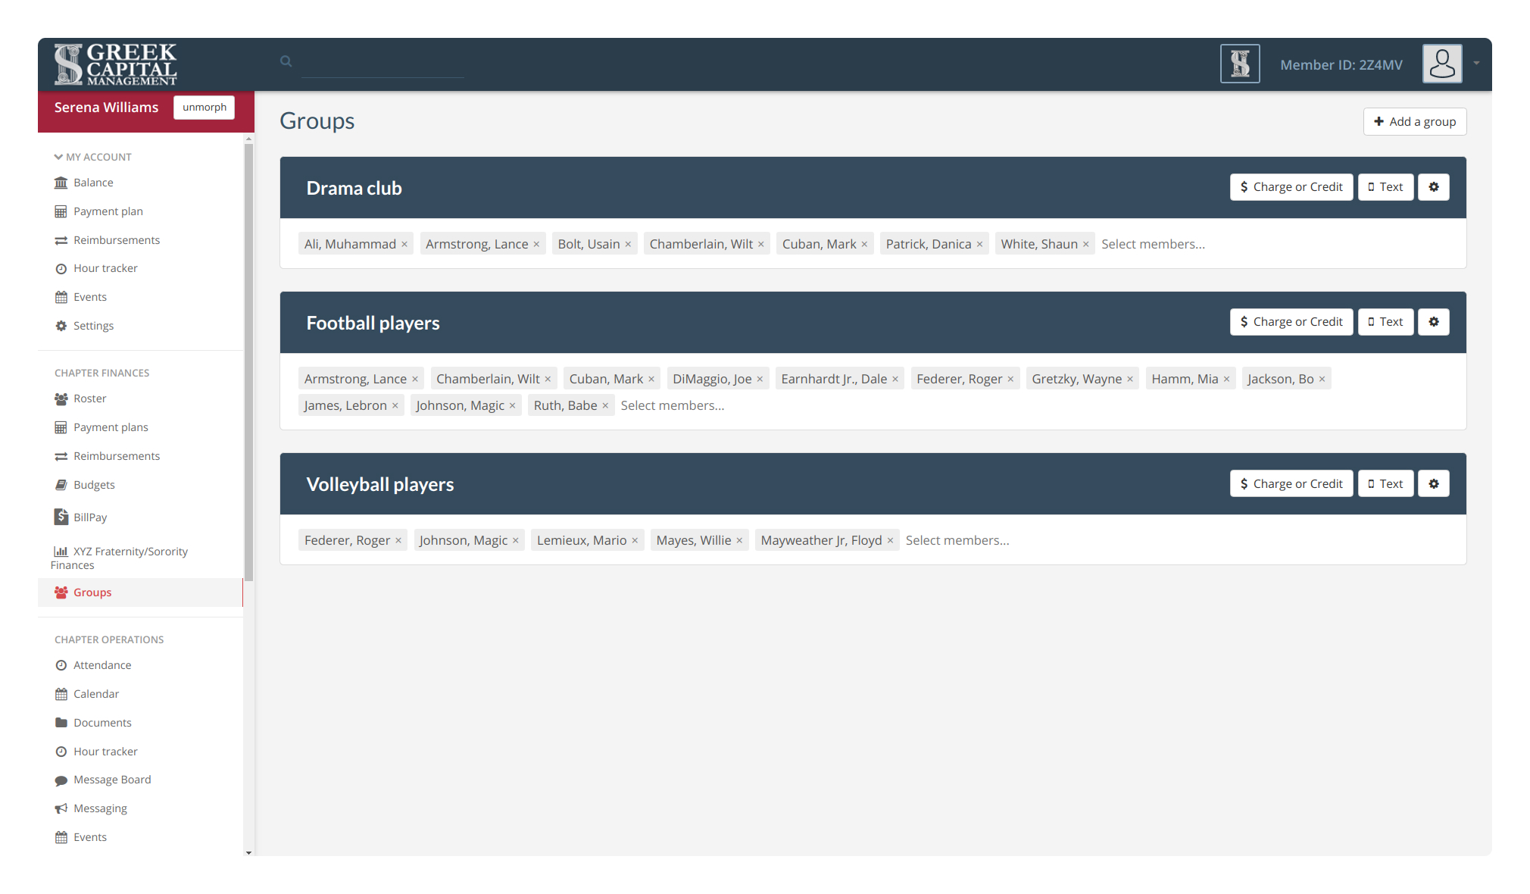Click the Balance sidebar icon
The width and height of the screenshot is (1530, 894).
click(60, 181)
